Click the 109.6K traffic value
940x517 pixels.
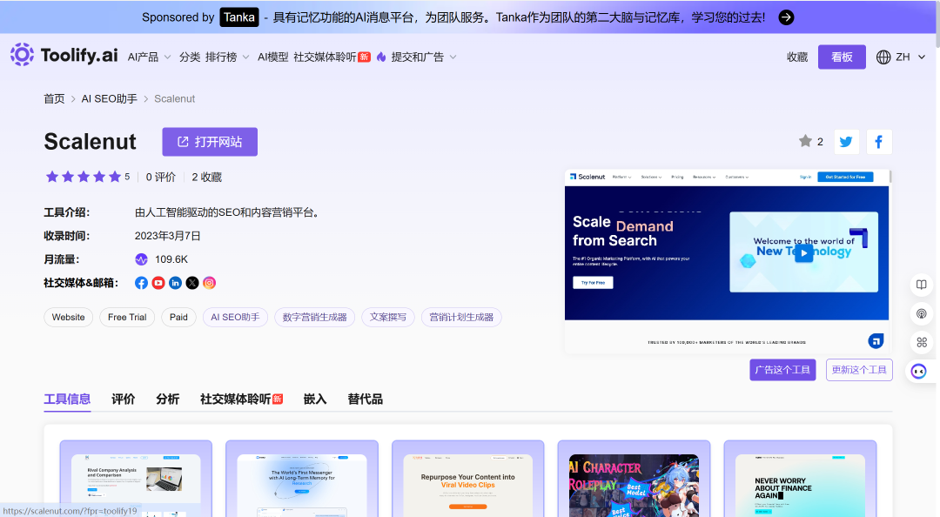[x=171, y=259]
